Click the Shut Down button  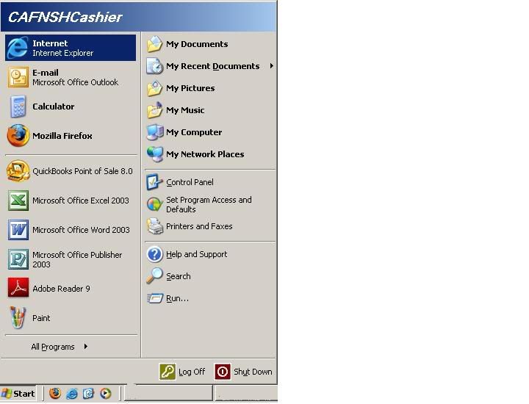(243, 372)
